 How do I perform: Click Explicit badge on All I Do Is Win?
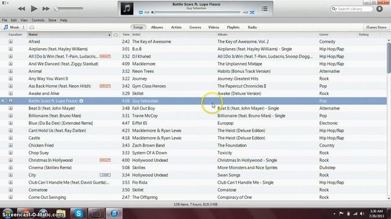pyautogui.click(x=105, y=57)
